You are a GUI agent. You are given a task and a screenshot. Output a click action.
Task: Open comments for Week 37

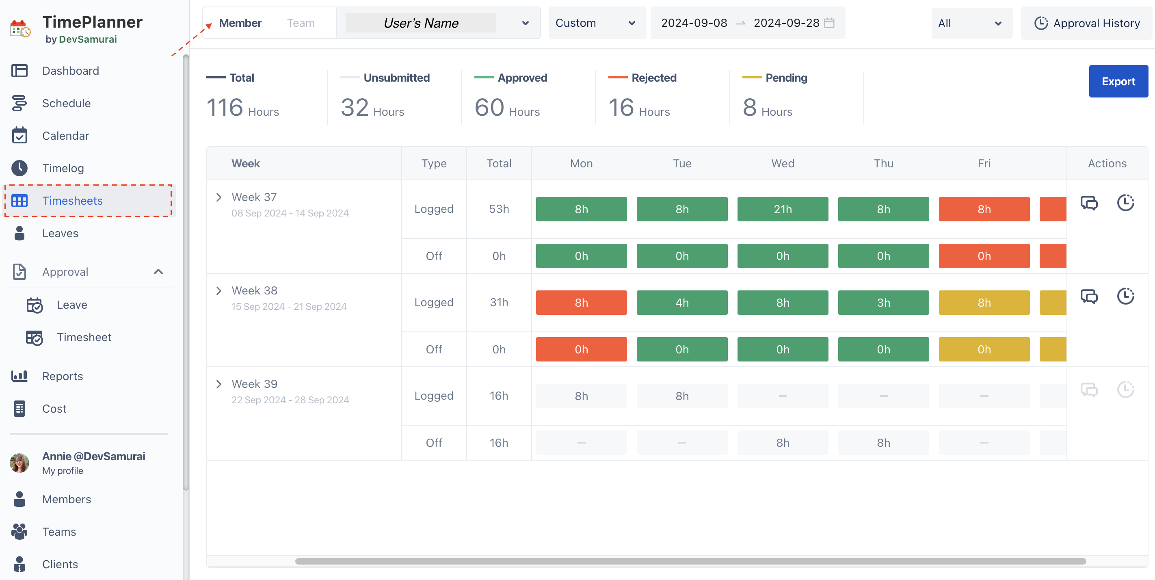[x=1089, y=203]
